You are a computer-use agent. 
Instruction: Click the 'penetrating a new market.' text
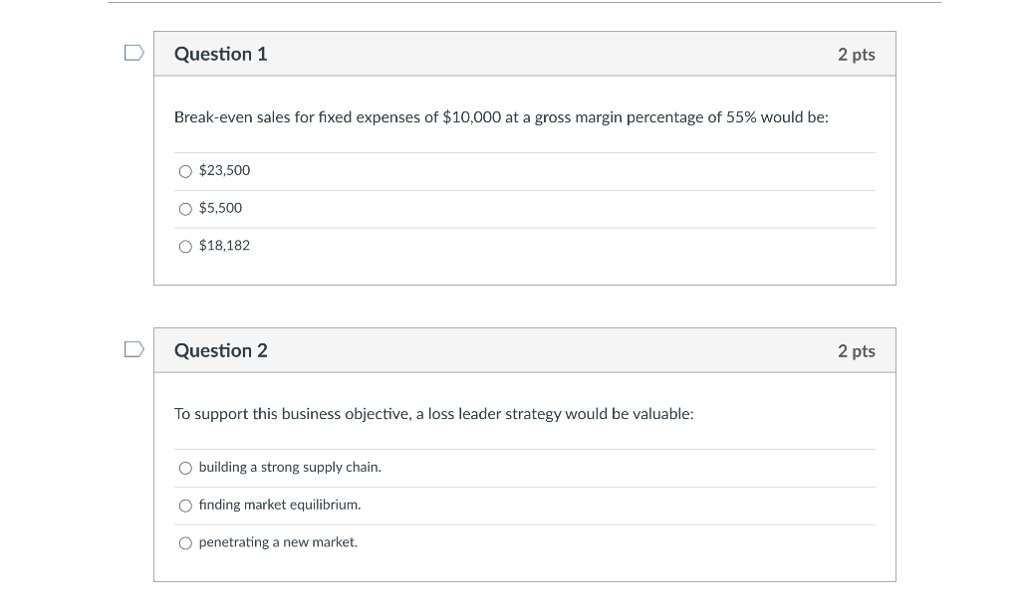click(277, 541)
